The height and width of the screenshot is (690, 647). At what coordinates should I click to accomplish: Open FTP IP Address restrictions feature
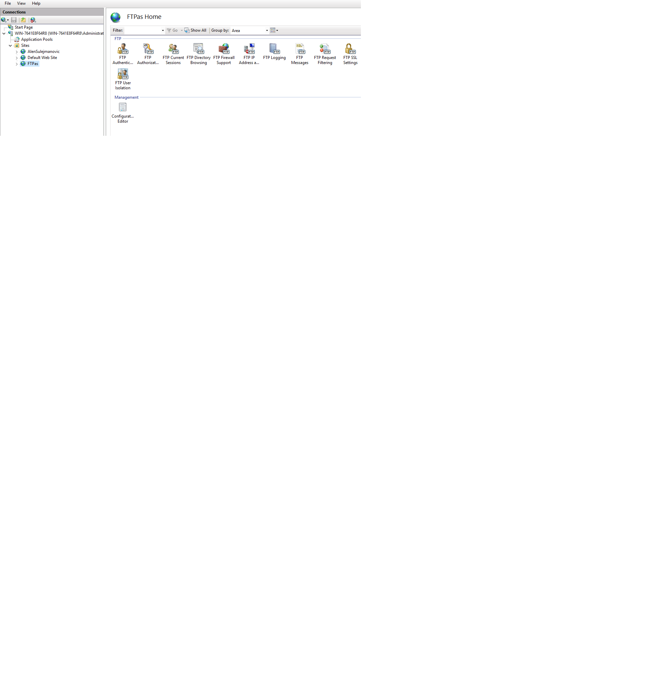pos(249,54)
